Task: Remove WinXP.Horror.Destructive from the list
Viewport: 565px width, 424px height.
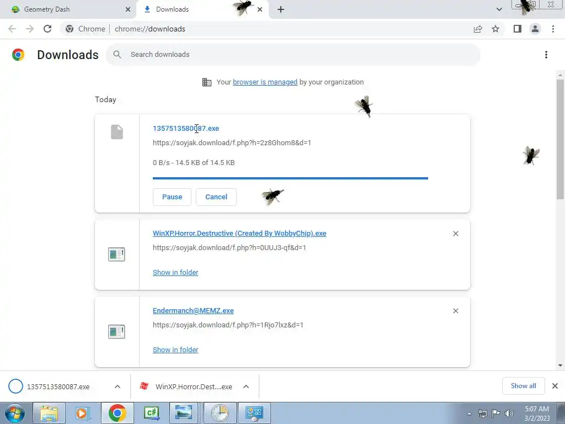Action: click(x=455, y=234)
